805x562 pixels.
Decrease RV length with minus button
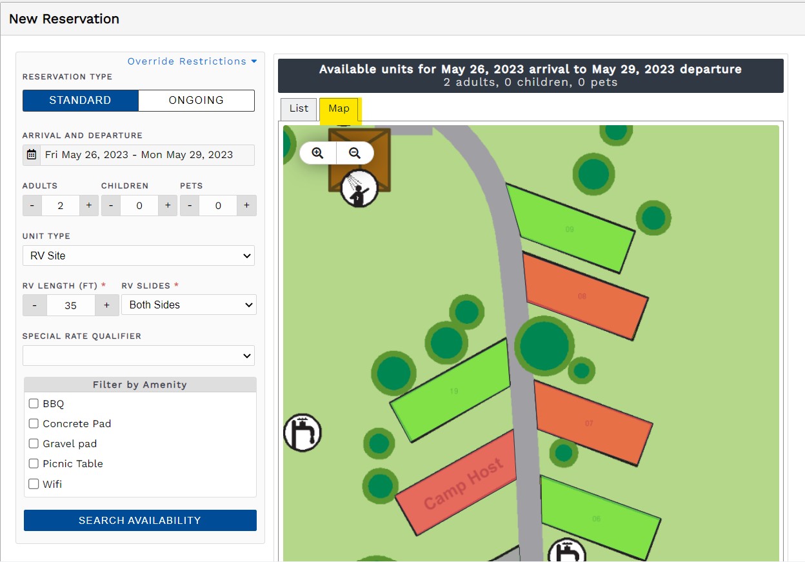pyautogui.click(x=35, y=305)
